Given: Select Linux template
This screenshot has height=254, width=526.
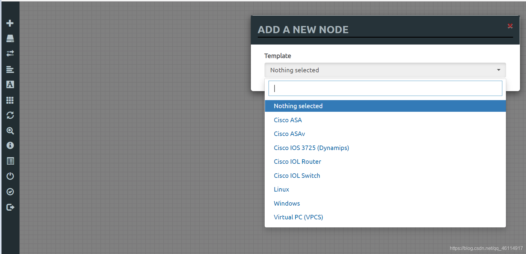Looking at the screenshot, I should 385,189.
